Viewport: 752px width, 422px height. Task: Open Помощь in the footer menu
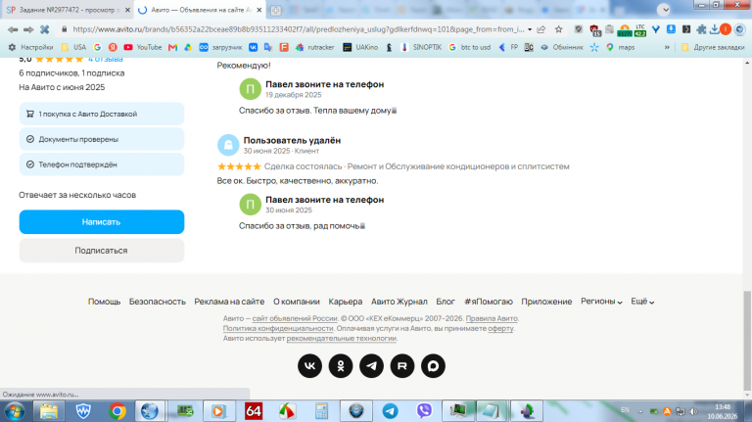click(104, 302)
